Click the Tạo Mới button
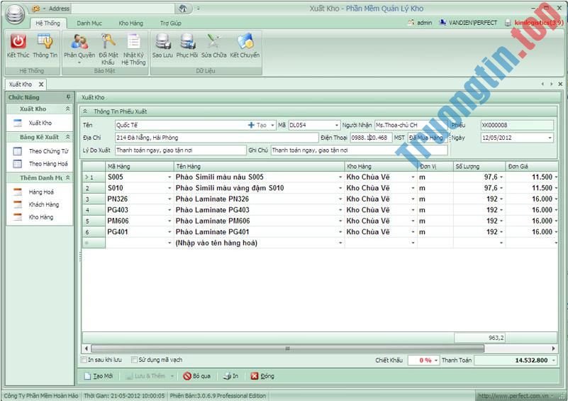The image size is (568, 401). click(99, 376)
